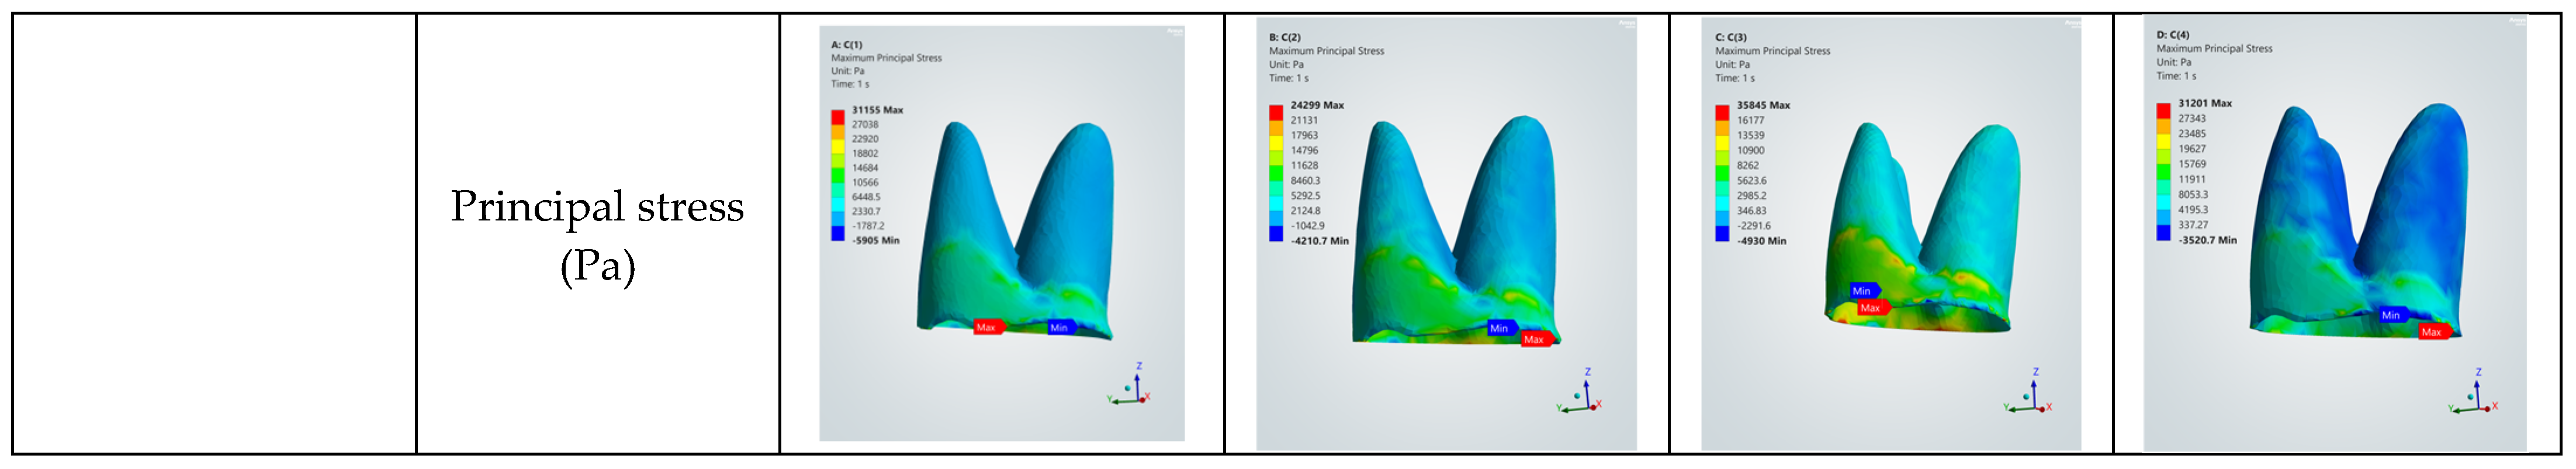The width and height of the screenshot is (2576, 469).
Task: Select the blue Min tag in panel B: C(2)
Action: (x=1499, y=328)
